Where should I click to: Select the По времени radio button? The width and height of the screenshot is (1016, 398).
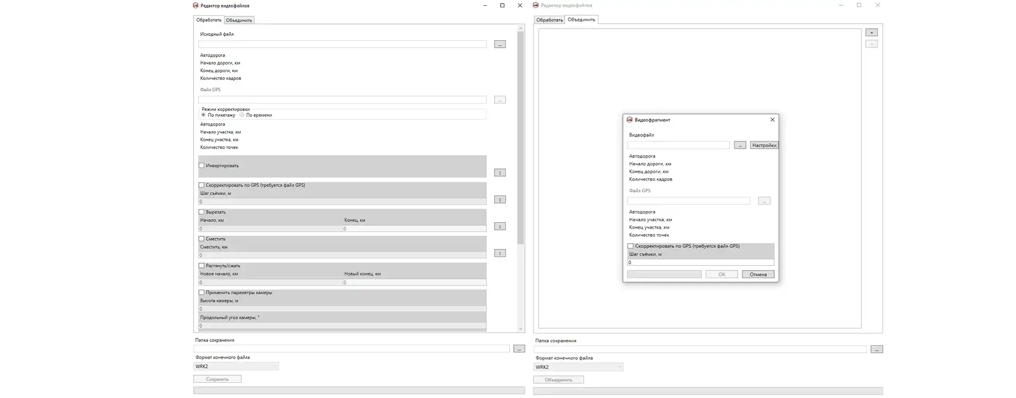click(242, 115)
